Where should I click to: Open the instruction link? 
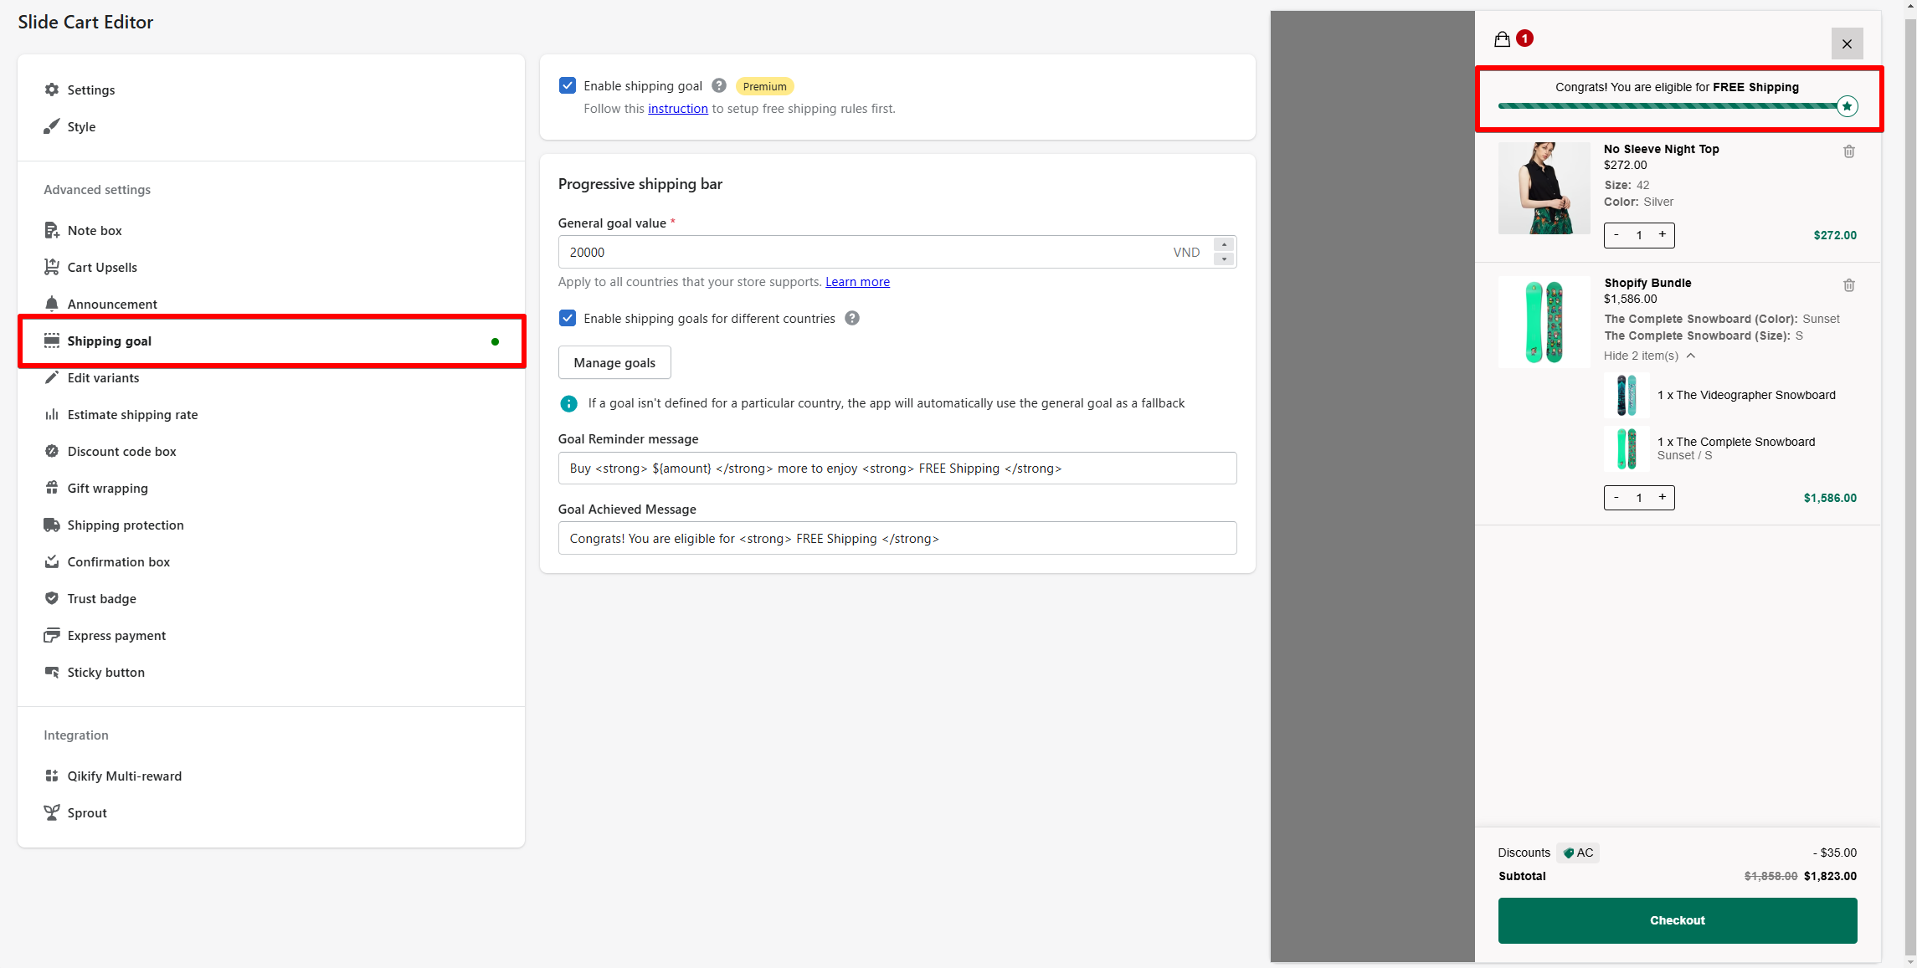[677, 109]
